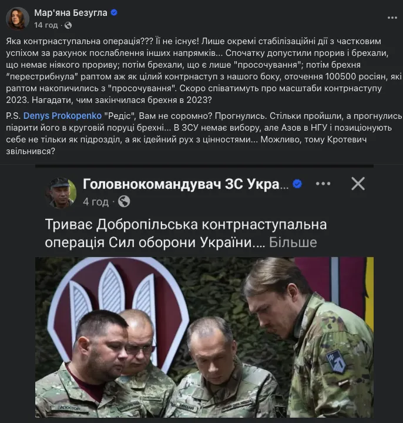Click verified badge on the shared post
This screenshot has height=423, width=403.
[298, 184]
